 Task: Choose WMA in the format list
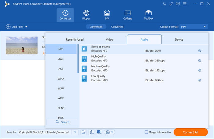point(61,79)
